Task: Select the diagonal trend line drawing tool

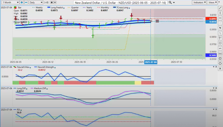Action: pos(220,8)
